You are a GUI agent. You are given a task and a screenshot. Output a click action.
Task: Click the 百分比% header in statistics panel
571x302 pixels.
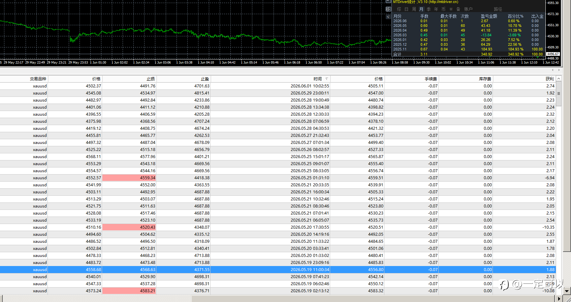[515, 16]
